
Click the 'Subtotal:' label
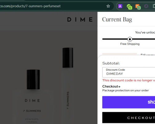point(111,63)
